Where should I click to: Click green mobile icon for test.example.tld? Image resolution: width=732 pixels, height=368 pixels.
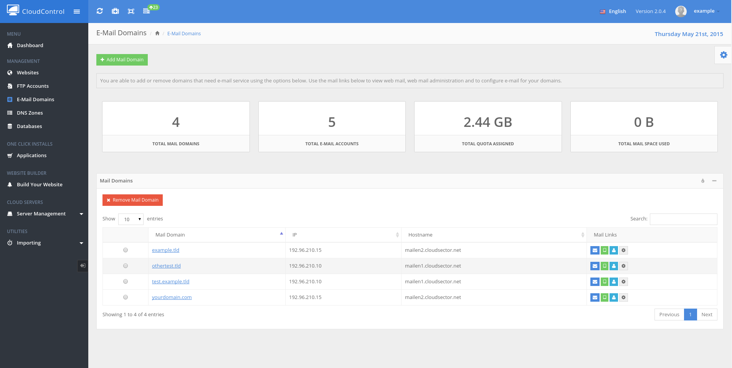[605, 282]
